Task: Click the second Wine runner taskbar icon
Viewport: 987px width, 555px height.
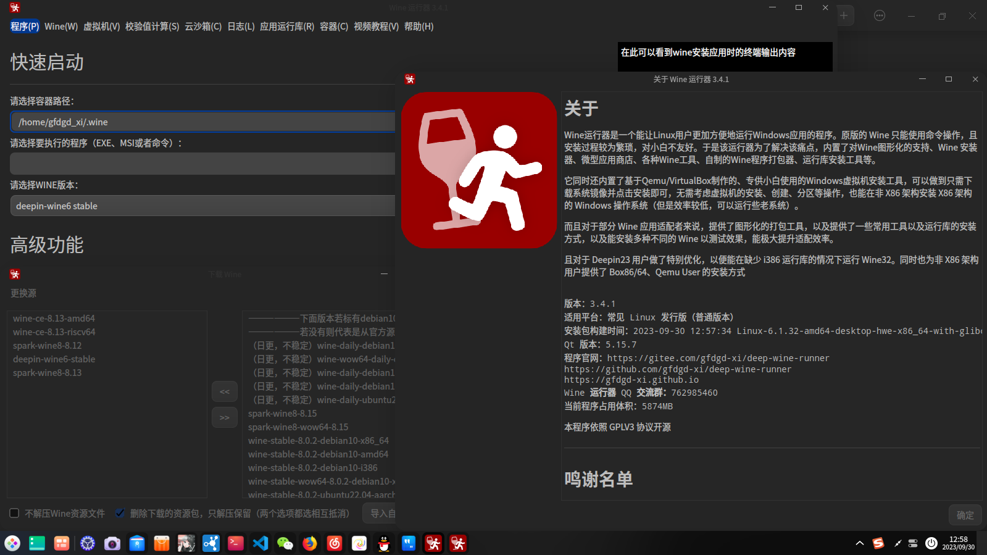Action: coord(458,543)
